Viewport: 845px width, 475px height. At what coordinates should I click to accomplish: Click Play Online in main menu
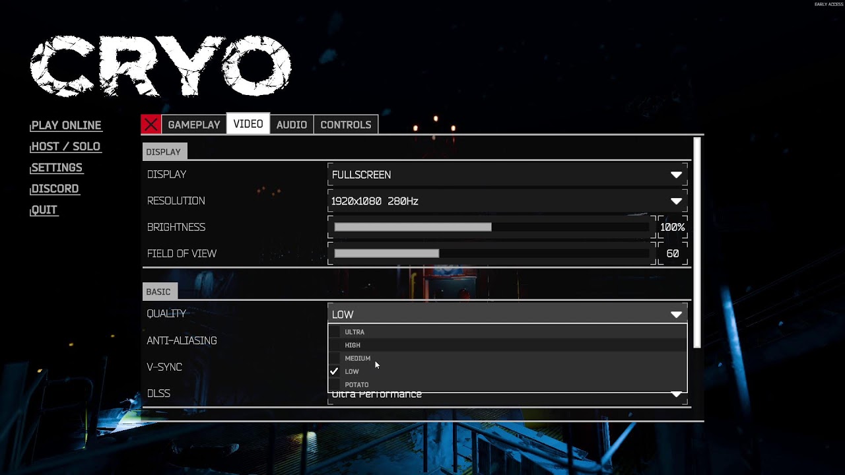(x=65, y=125)
